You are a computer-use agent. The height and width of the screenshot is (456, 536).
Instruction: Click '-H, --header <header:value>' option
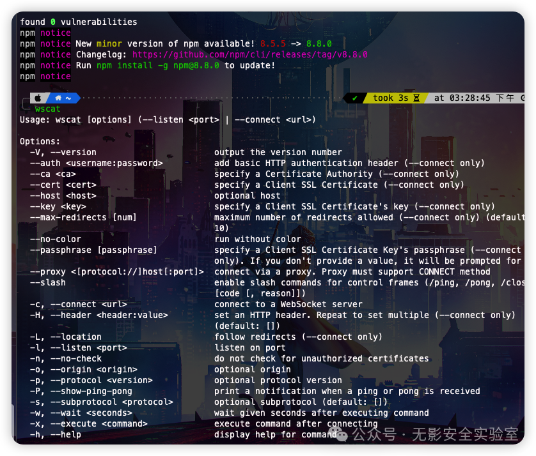coord(99,315)
